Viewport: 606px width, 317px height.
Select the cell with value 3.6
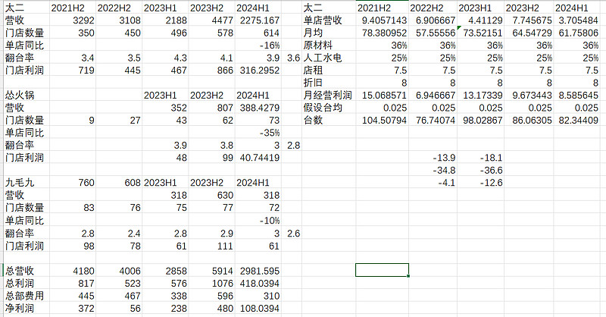tap(292, 58)
